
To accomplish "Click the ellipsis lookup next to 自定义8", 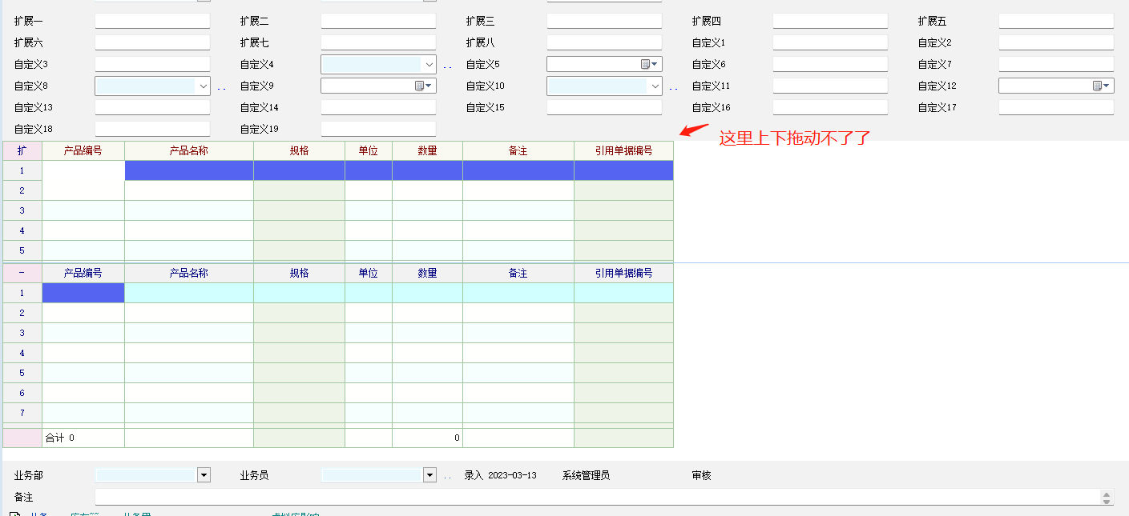I will [x=221, y=87].
